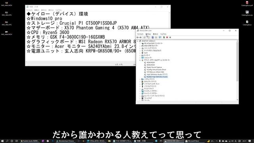Click the CPU：Ryzen5 3600 line in Notepad
This screenshot has height=143, width=254.
pyautogui.click(x=48, y=33)
